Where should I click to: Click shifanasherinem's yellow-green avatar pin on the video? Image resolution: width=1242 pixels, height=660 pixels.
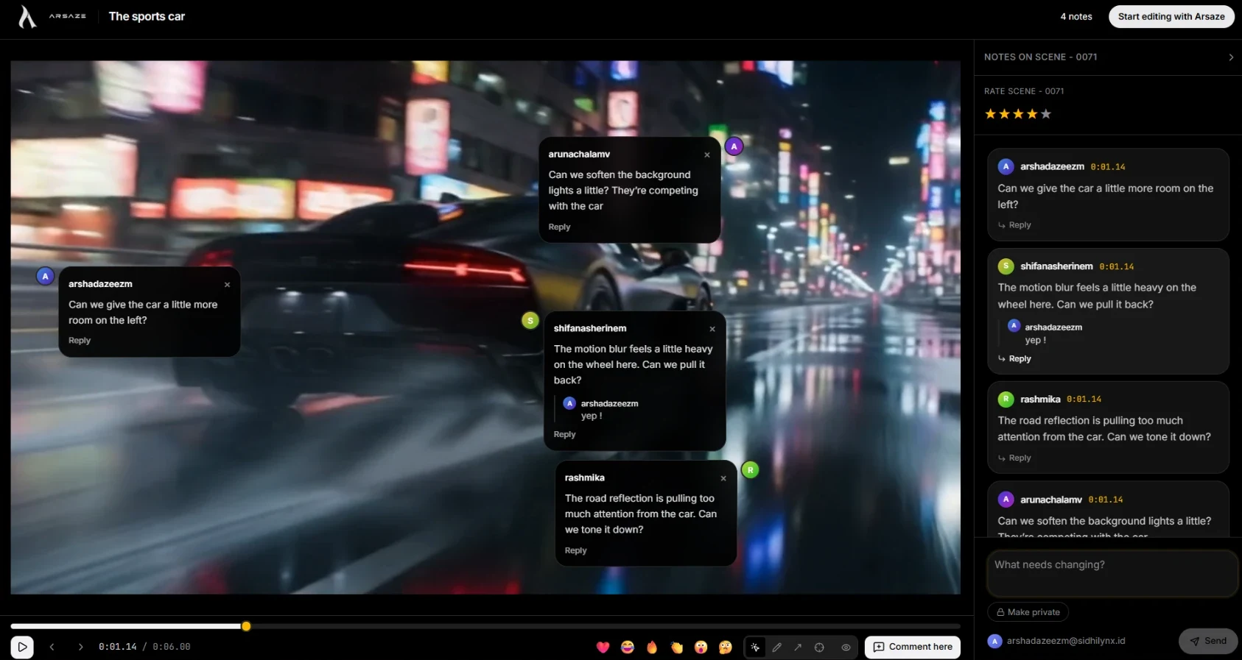(x=530, y=320)
